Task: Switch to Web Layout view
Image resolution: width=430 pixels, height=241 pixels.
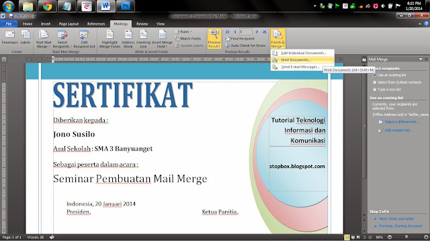Action: [358, 237]
